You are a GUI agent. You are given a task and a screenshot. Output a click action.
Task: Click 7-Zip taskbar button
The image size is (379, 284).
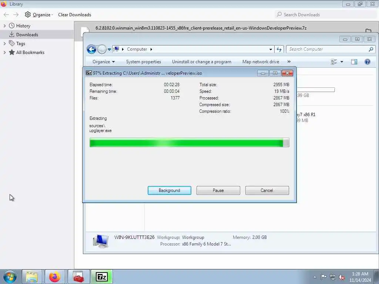(101, 277)
